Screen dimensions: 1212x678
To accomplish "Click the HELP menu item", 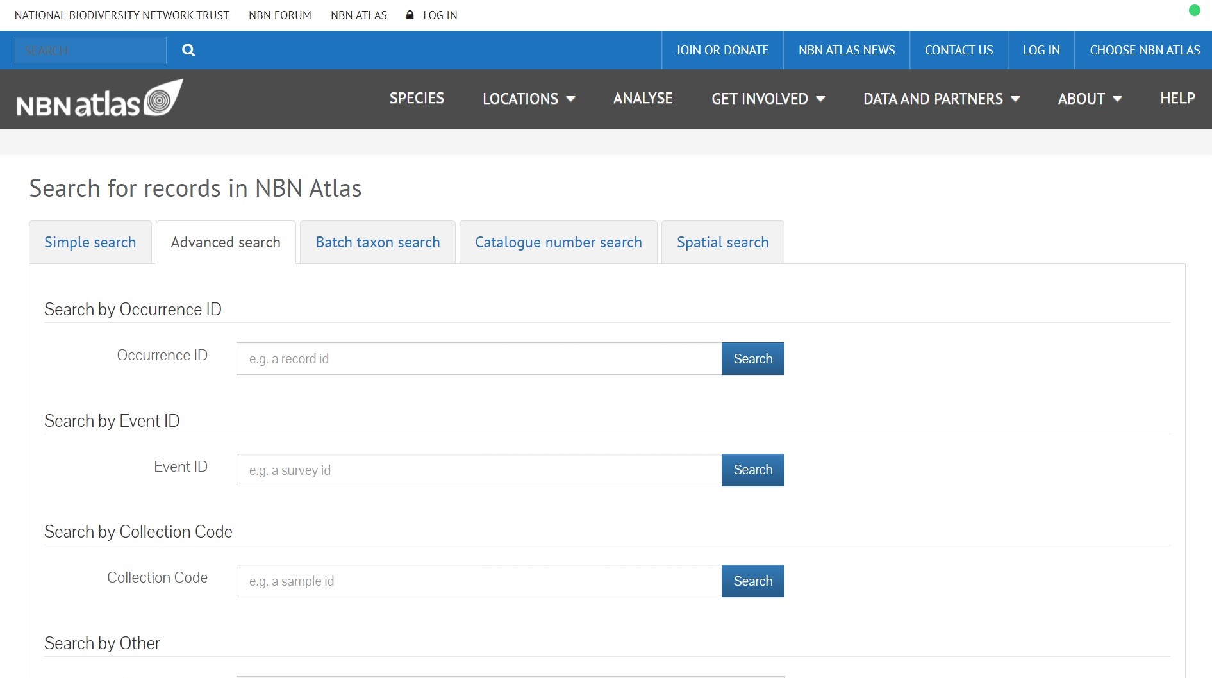I will click(1177, 98).
